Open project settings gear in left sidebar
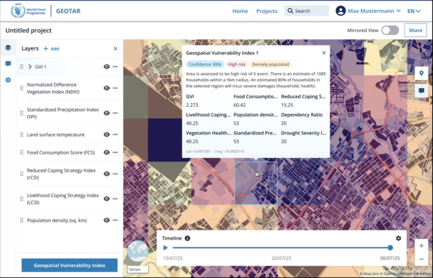Image resolution: width=433 pixels, height=278 pixels. [8, 80]
